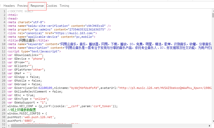Click the var GMobile = false line
The height and width of the screenshot is (128, 214).
(x=25, y=81)
